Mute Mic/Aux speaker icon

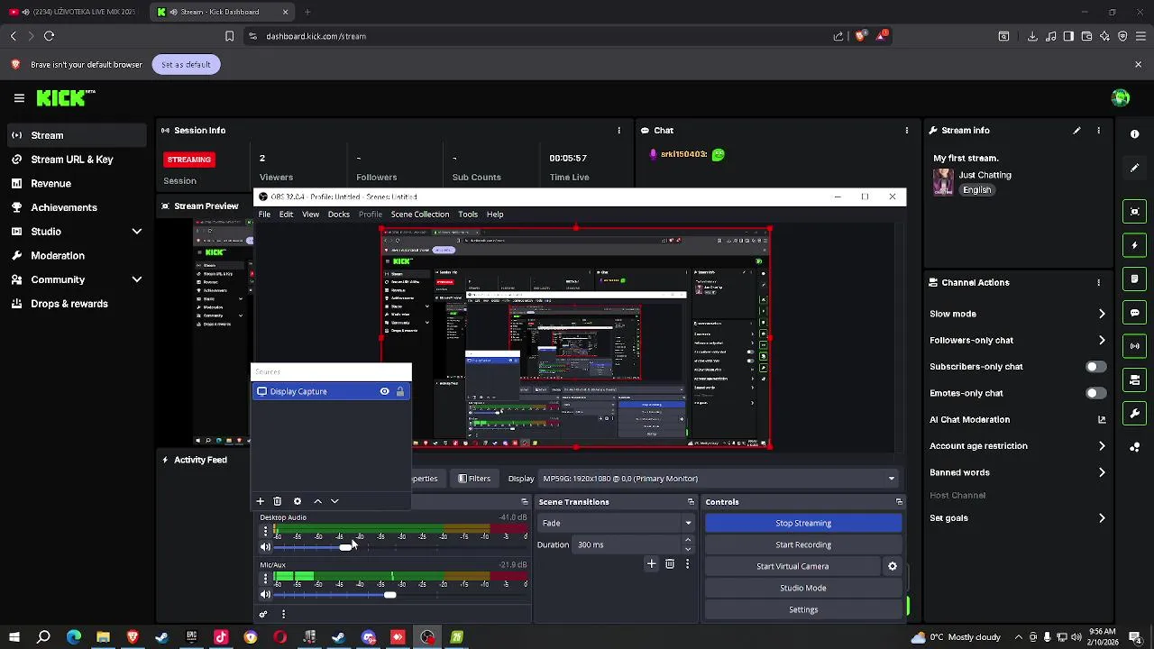pyautogui.click(x=265, y=595)
